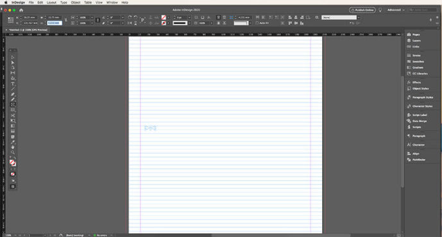
Task: Open the InDesign application menu
Action: pyautogui.click(x=18, y=3)
